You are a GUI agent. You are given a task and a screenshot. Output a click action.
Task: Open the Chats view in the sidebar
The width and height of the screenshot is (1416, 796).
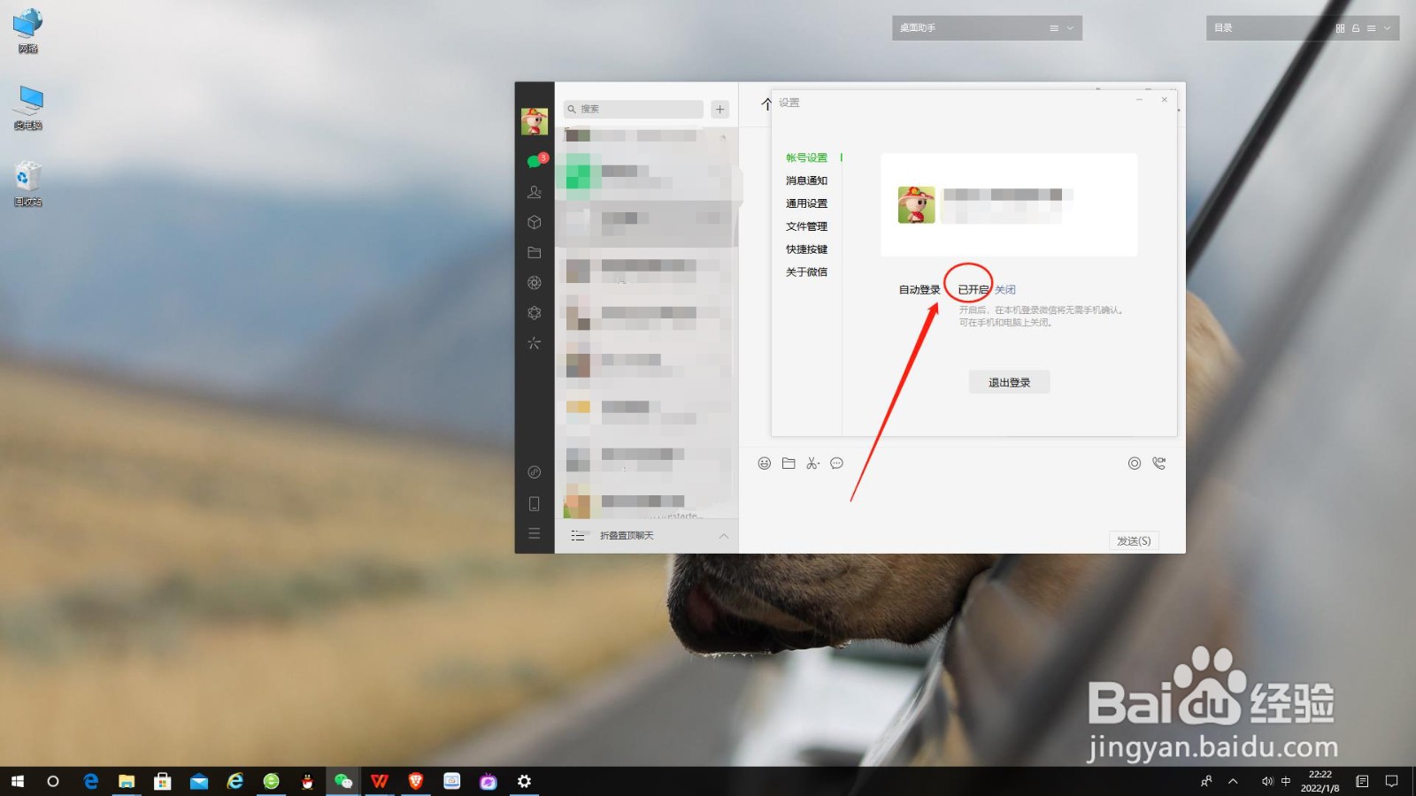[534, 161]
